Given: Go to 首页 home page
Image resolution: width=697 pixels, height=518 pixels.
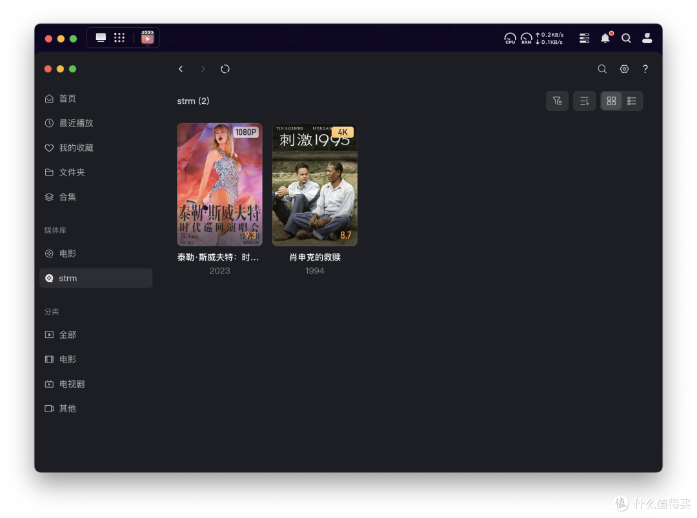Looking at the screenshot, I should (x=96, y=99).
